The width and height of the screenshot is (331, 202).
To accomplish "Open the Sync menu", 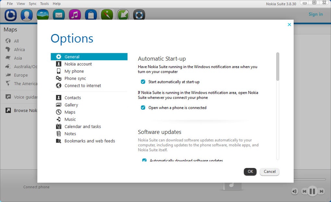I will (32, 4).
